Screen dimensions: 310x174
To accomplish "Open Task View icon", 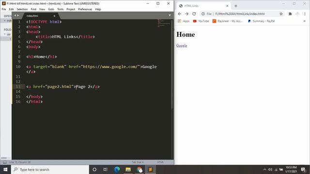I will coord(106,170).
